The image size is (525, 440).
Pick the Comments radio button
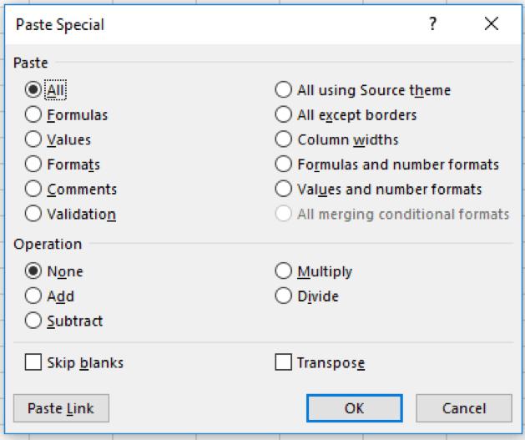(x=34, y=190)
